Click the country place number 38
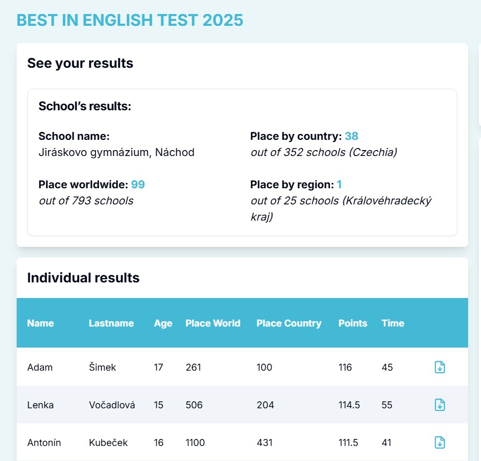 351,136
